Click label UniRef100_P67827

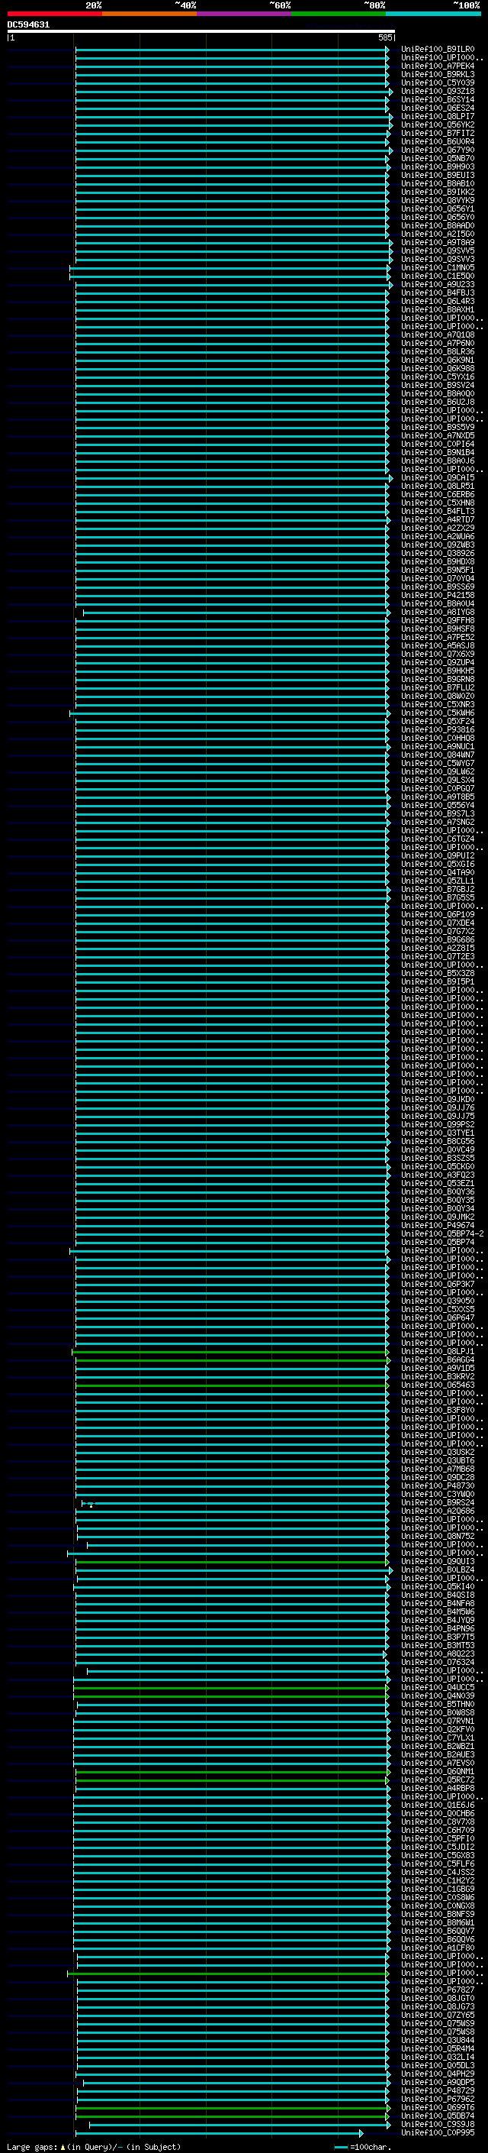pos(437,1990)
